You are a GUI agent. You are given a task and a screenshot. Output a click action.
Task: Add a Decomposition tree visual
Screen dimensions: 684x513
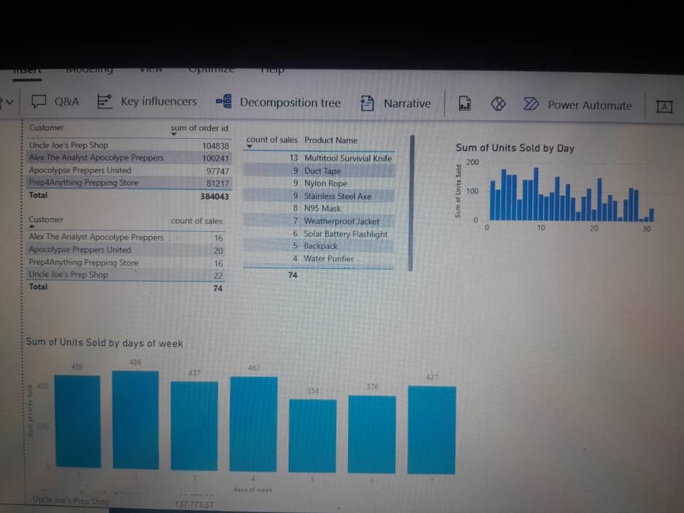[x=282, y=103]
